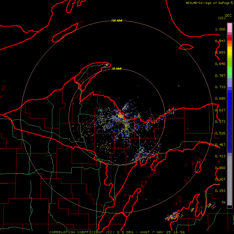Viewport: 234px width, 234px height.
Task: Select the 0.680 legend value
Action: [220, 99]
